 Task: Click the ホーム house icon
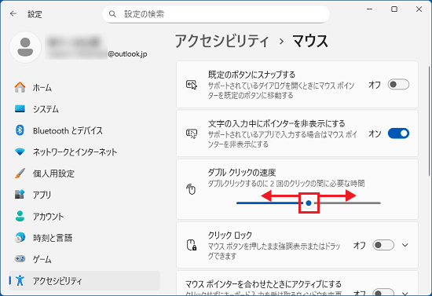click(x=20, y=87)
